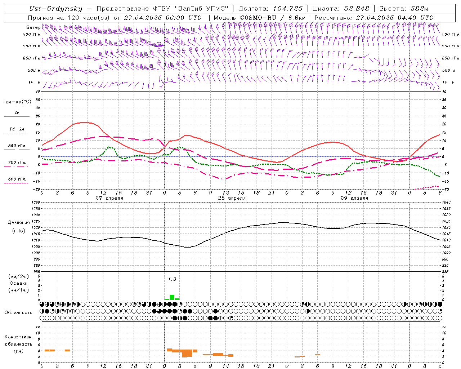Click the 'Модель COSMO-RU / 6.6км' model label
The height and width of the screenshot is (369, 461).
[260, 18]
